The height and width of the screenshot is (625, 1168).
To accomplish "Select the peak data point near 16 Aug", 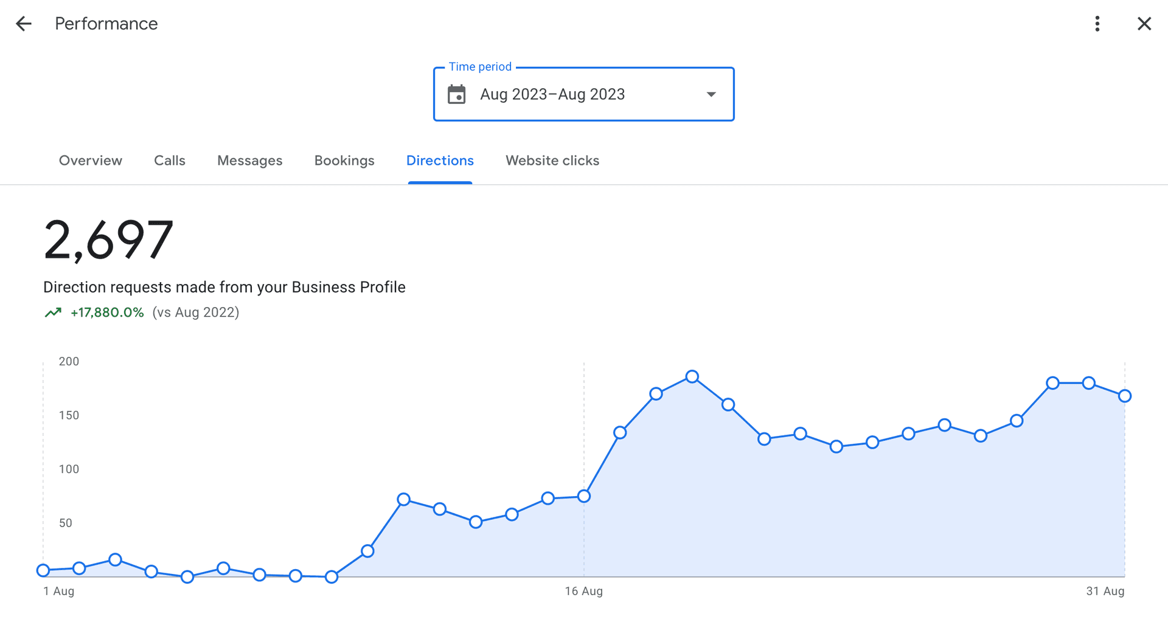I will 692,376.
